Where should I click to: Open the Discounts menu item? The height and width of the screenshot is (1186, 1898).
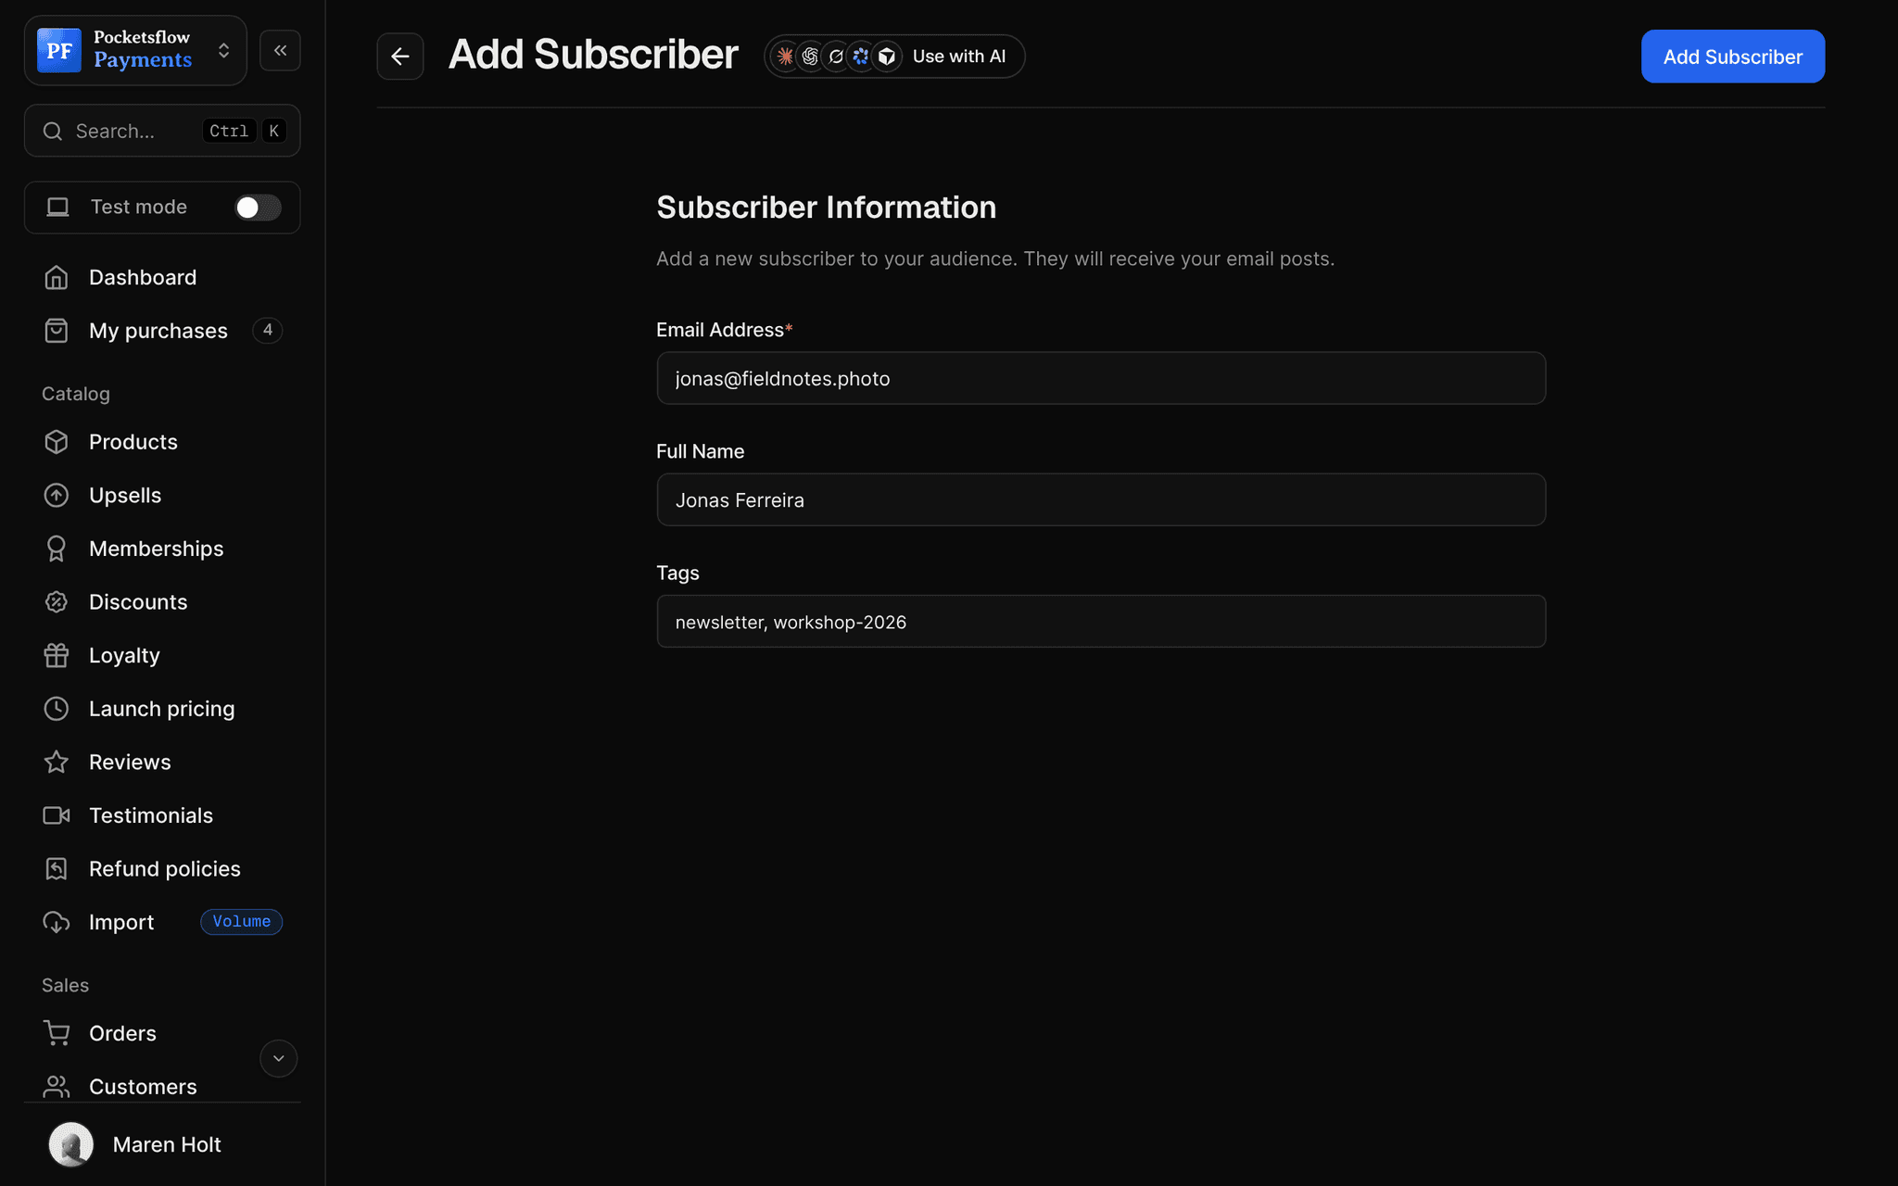pyautogui.click(x=162, y=602)
